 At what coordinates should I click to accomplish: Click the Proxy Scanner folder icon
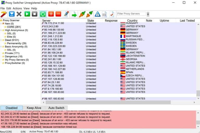(x=1, y=20)
